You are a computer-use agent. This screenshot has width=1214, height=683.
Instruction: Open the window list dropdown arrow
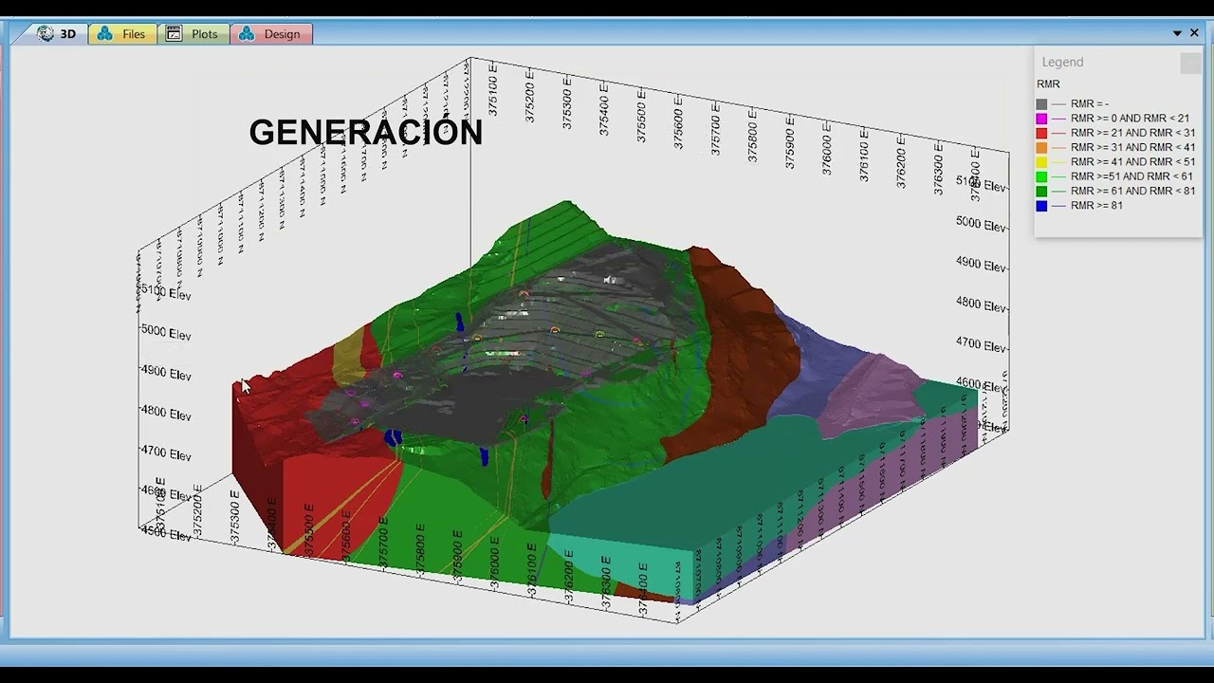coord(1177,33)
